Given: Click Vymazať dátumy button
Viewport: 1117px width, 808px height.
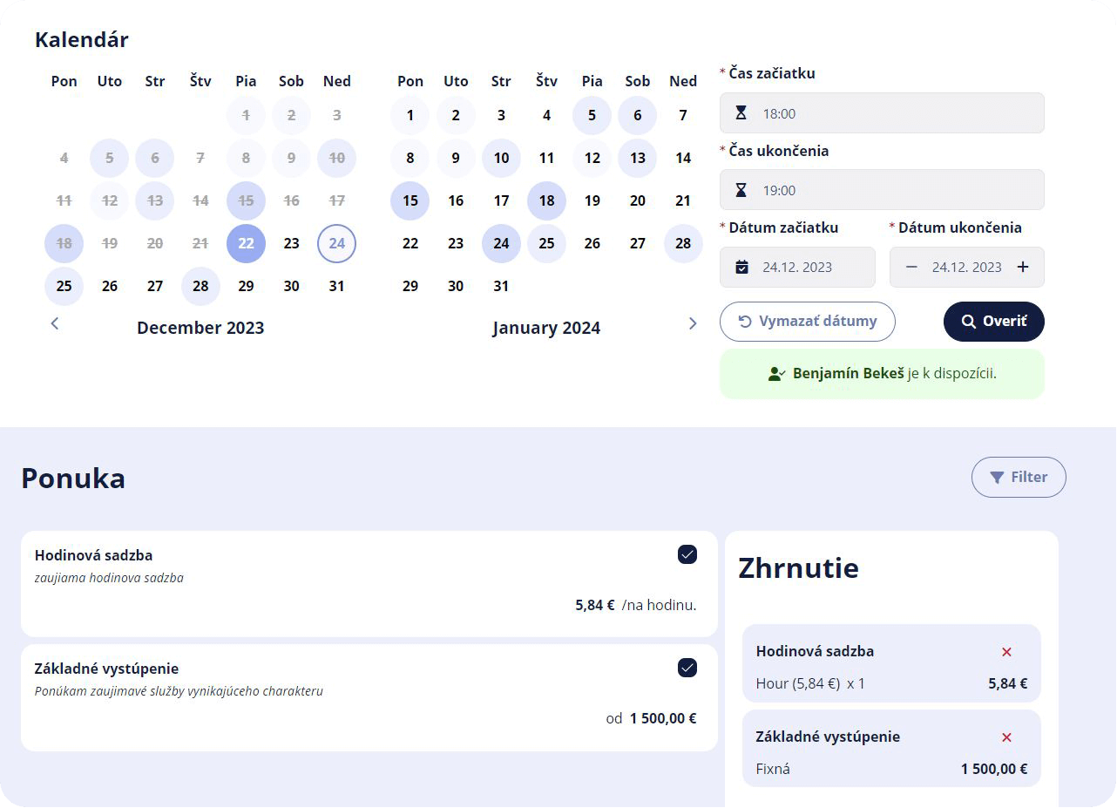Looking at the screenshot, I should (x=808, y=322).
